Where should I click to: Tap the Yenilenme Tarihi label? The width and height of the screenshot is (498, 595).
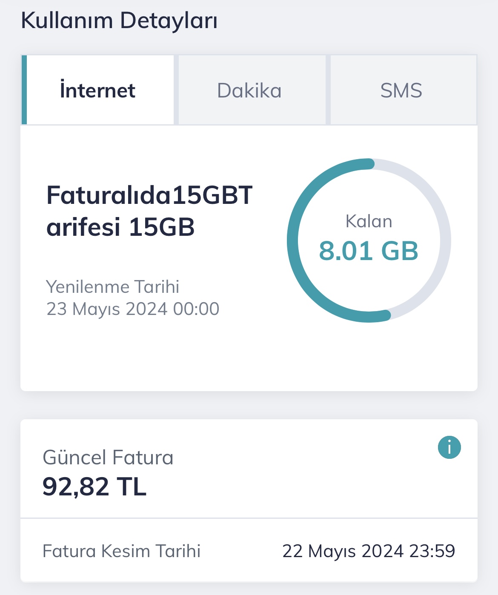click(112, 286)
